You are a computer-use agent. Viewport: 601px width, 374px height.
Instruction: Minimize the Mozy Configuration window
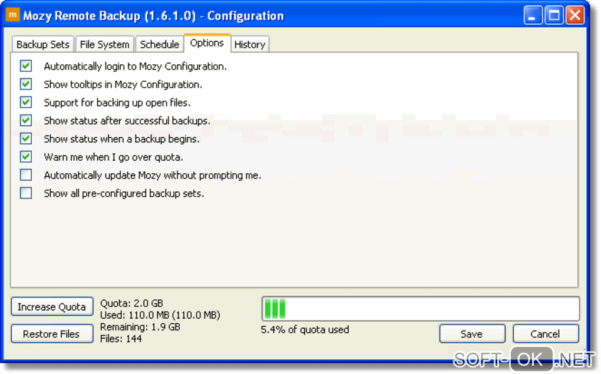[x=533, y=15]
